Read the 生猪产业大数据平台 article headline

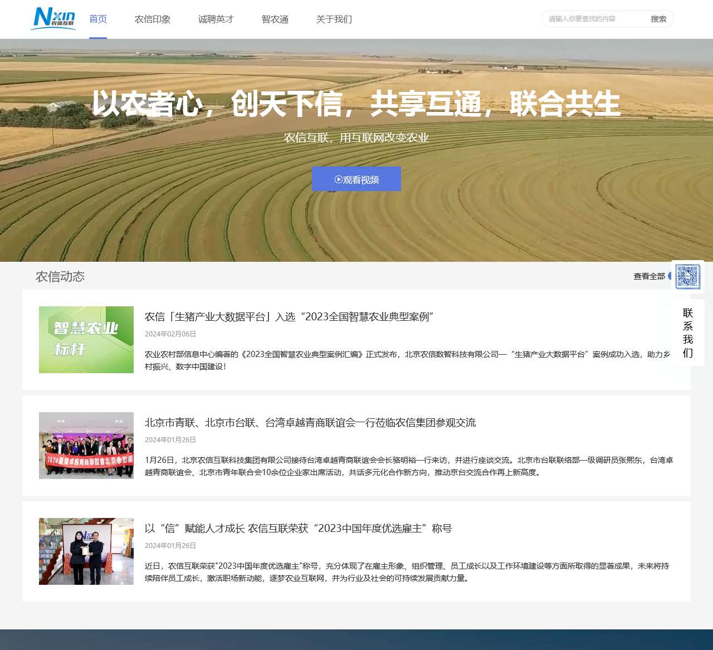289,317
